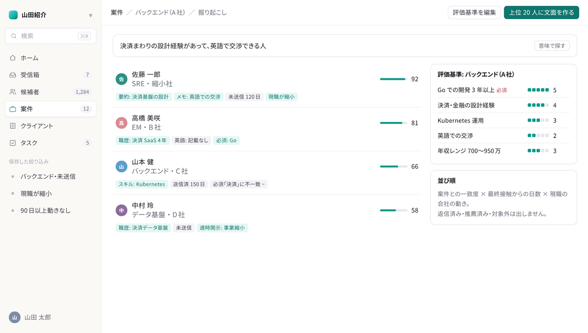Click the 評価基準を編集 button
Image resolution: width=588 pixels, height=333 pixels.
click(474, 13)
